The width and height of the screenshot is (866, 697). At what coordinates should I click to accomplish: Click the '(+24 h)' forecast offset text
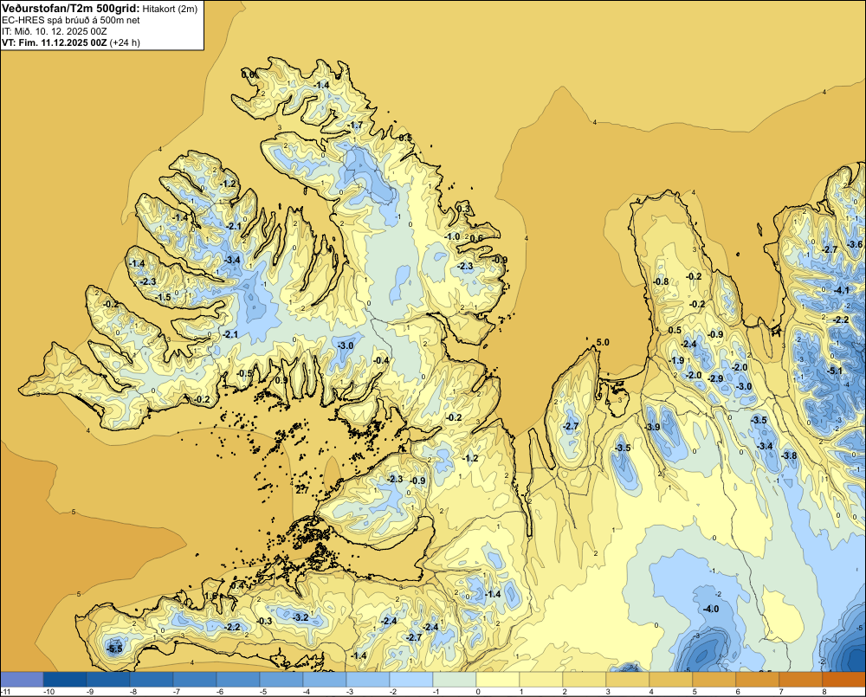125,42
